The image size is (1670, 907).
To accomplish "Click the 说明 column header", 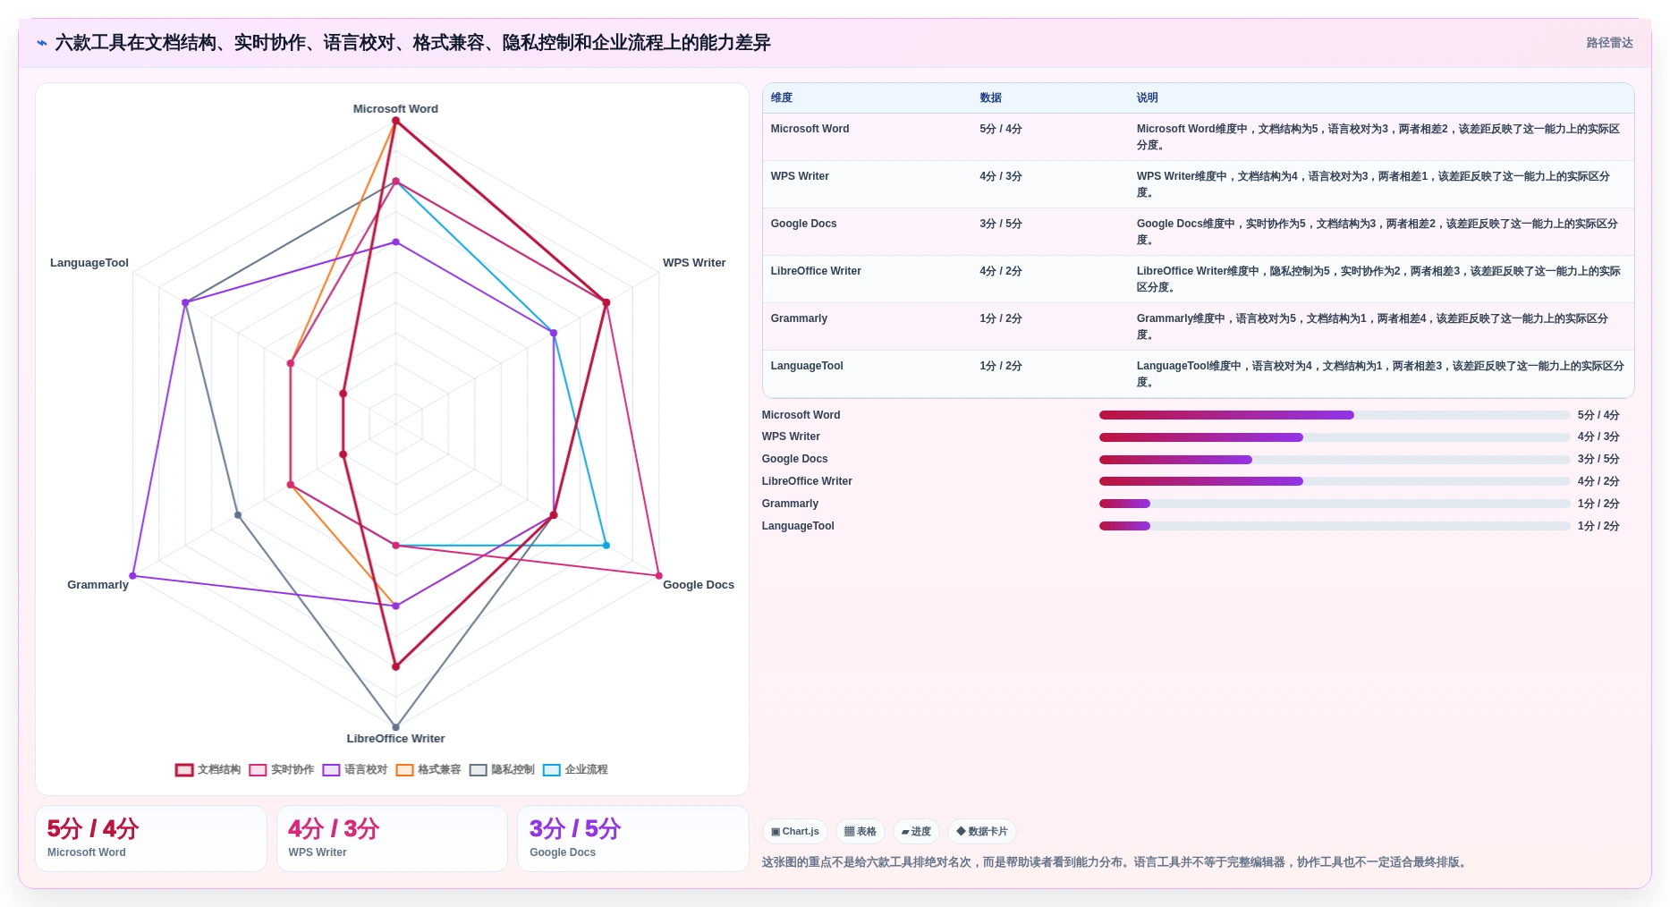I will [1147, 98].
